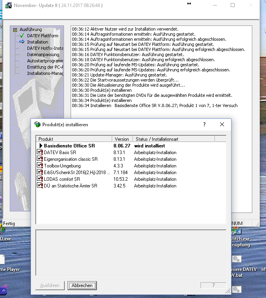266x298 pixels.
Task: Click DATEV Basis SR product name
Action: click(x=60, y=153)
